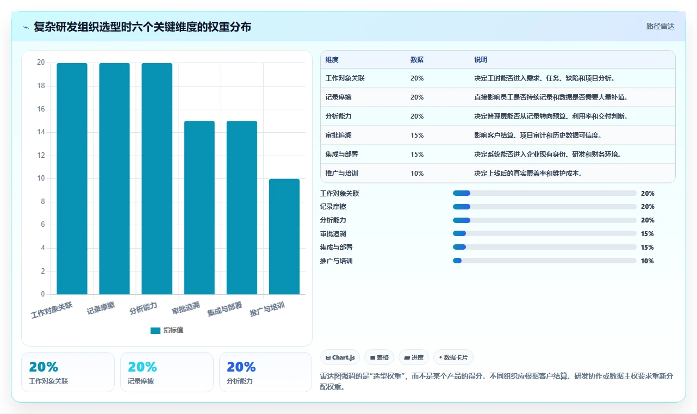Screen dimensions: 697x414
Task: Open the 20% 分析能力 data card
Action: click(x=266, y=372)
